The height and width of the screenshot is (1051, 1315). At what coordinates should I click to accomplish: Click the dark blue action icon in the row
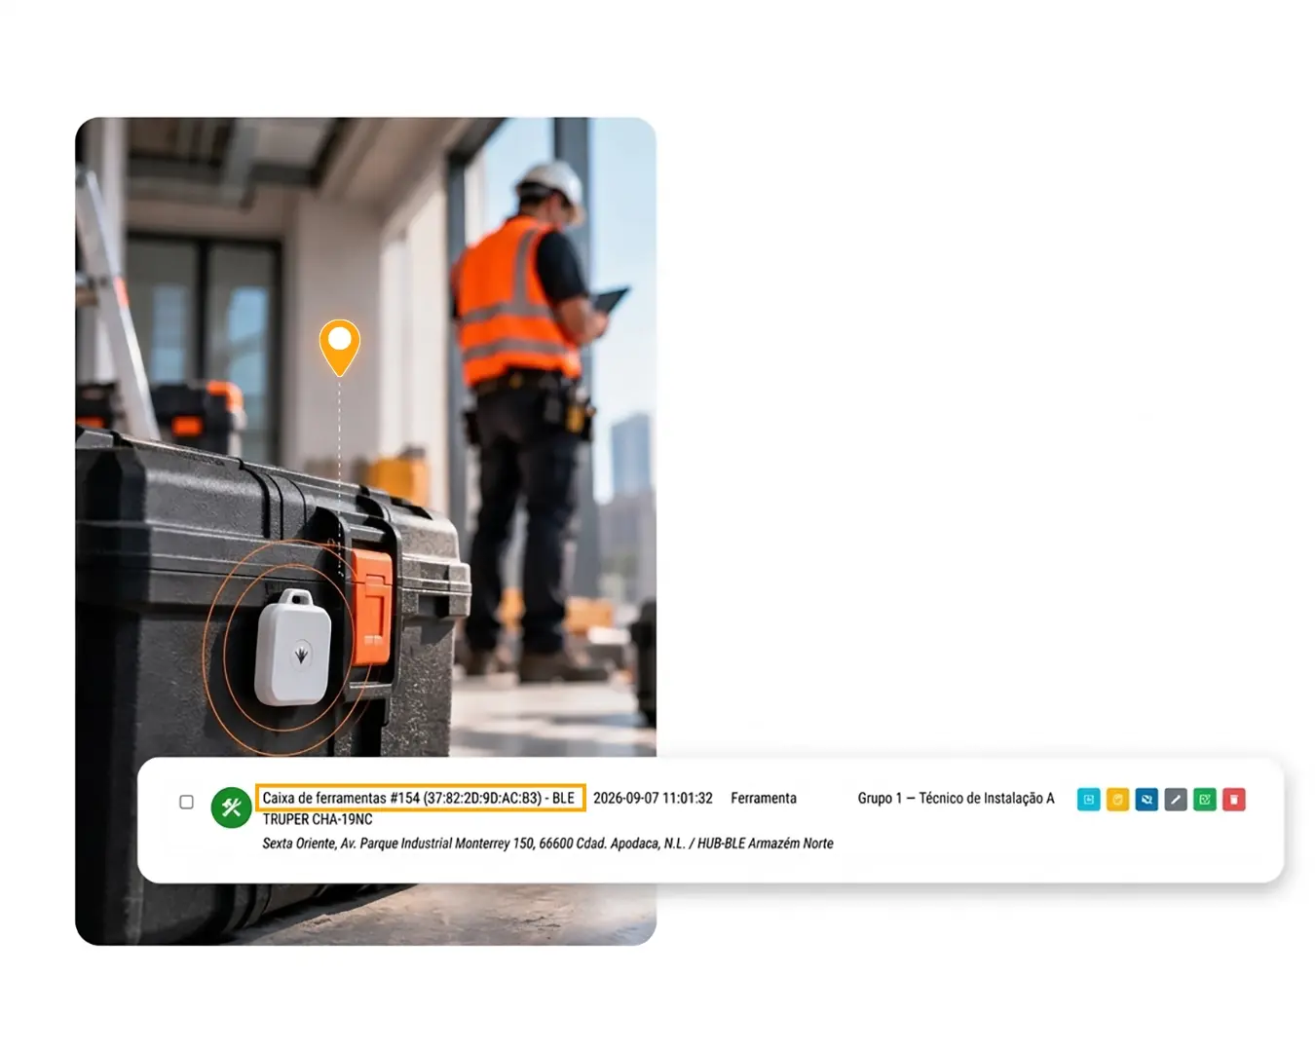coord(1146,800)
